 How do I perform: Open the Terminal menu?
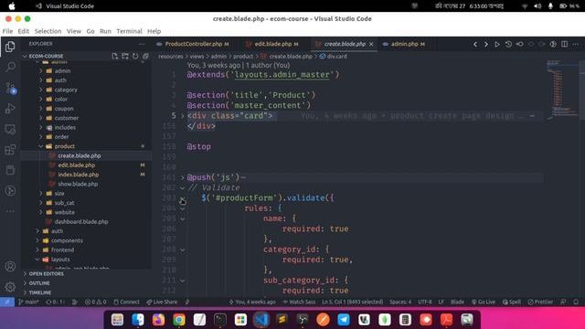pyautogui.click(x=129, y=31)
